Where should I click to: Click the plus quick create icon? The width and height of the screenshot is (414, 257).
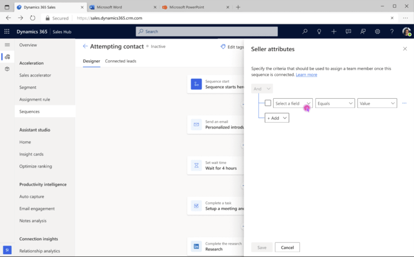pos(334,32)
